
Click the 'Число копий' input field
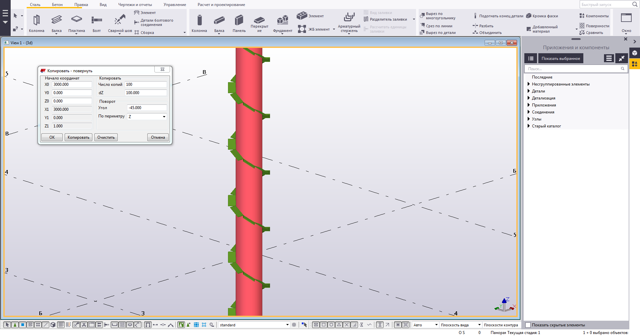tap(145, 84)
